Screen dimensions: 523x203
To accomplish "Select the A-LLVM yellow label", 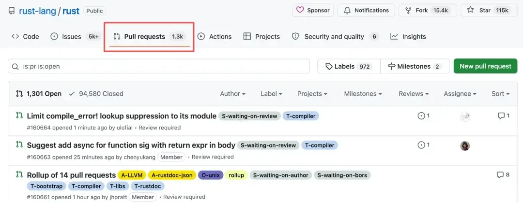I will pos(132,175).
